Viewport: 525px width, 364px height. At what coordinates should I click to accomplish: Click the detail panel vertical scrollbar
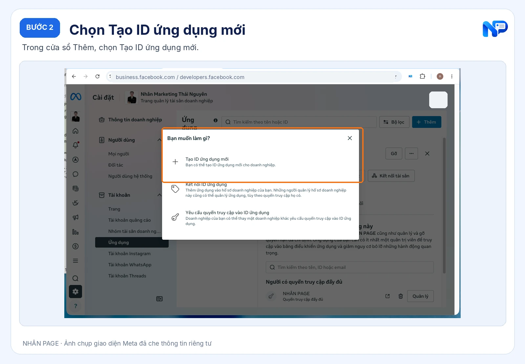tap(444, 205)
